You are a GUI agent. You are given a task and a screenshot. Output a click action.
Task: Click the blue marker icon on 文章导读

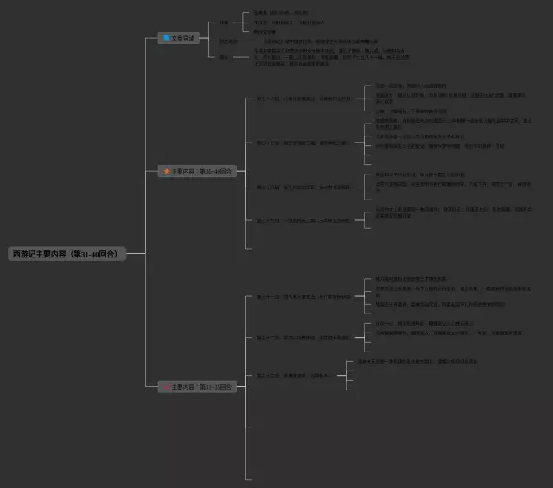click(167, 37)
